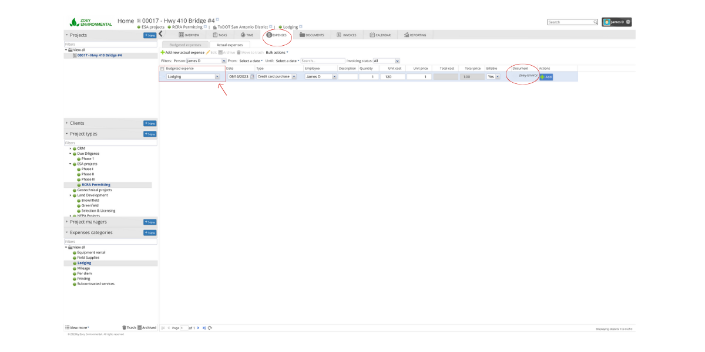The width and height of the screenshot is (705, 352).
Task: Click the search magnifier icon
Action: click(595, 22)
